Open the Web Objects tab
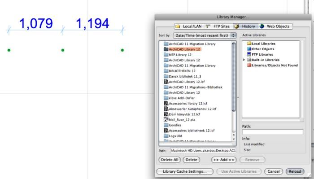 [x=275, y=26]
